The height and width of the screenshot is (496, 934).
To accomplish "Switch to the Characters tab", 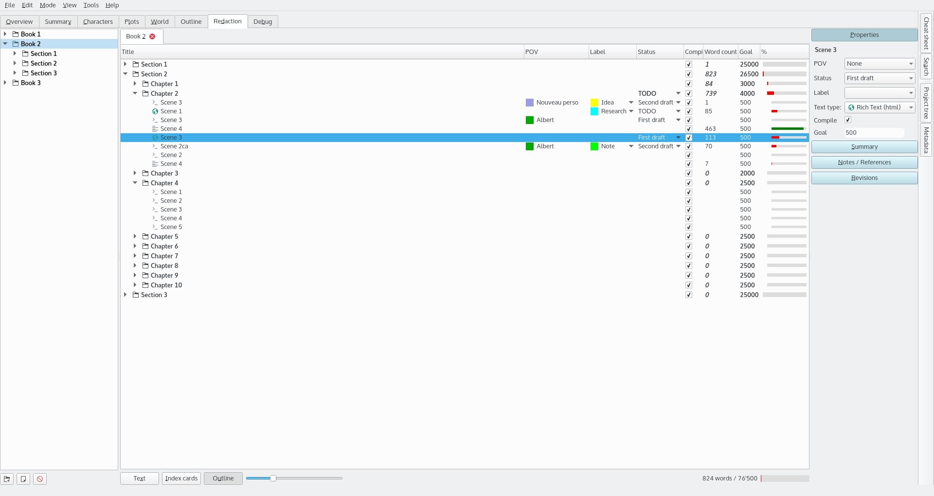I will (x=98, y=22).
